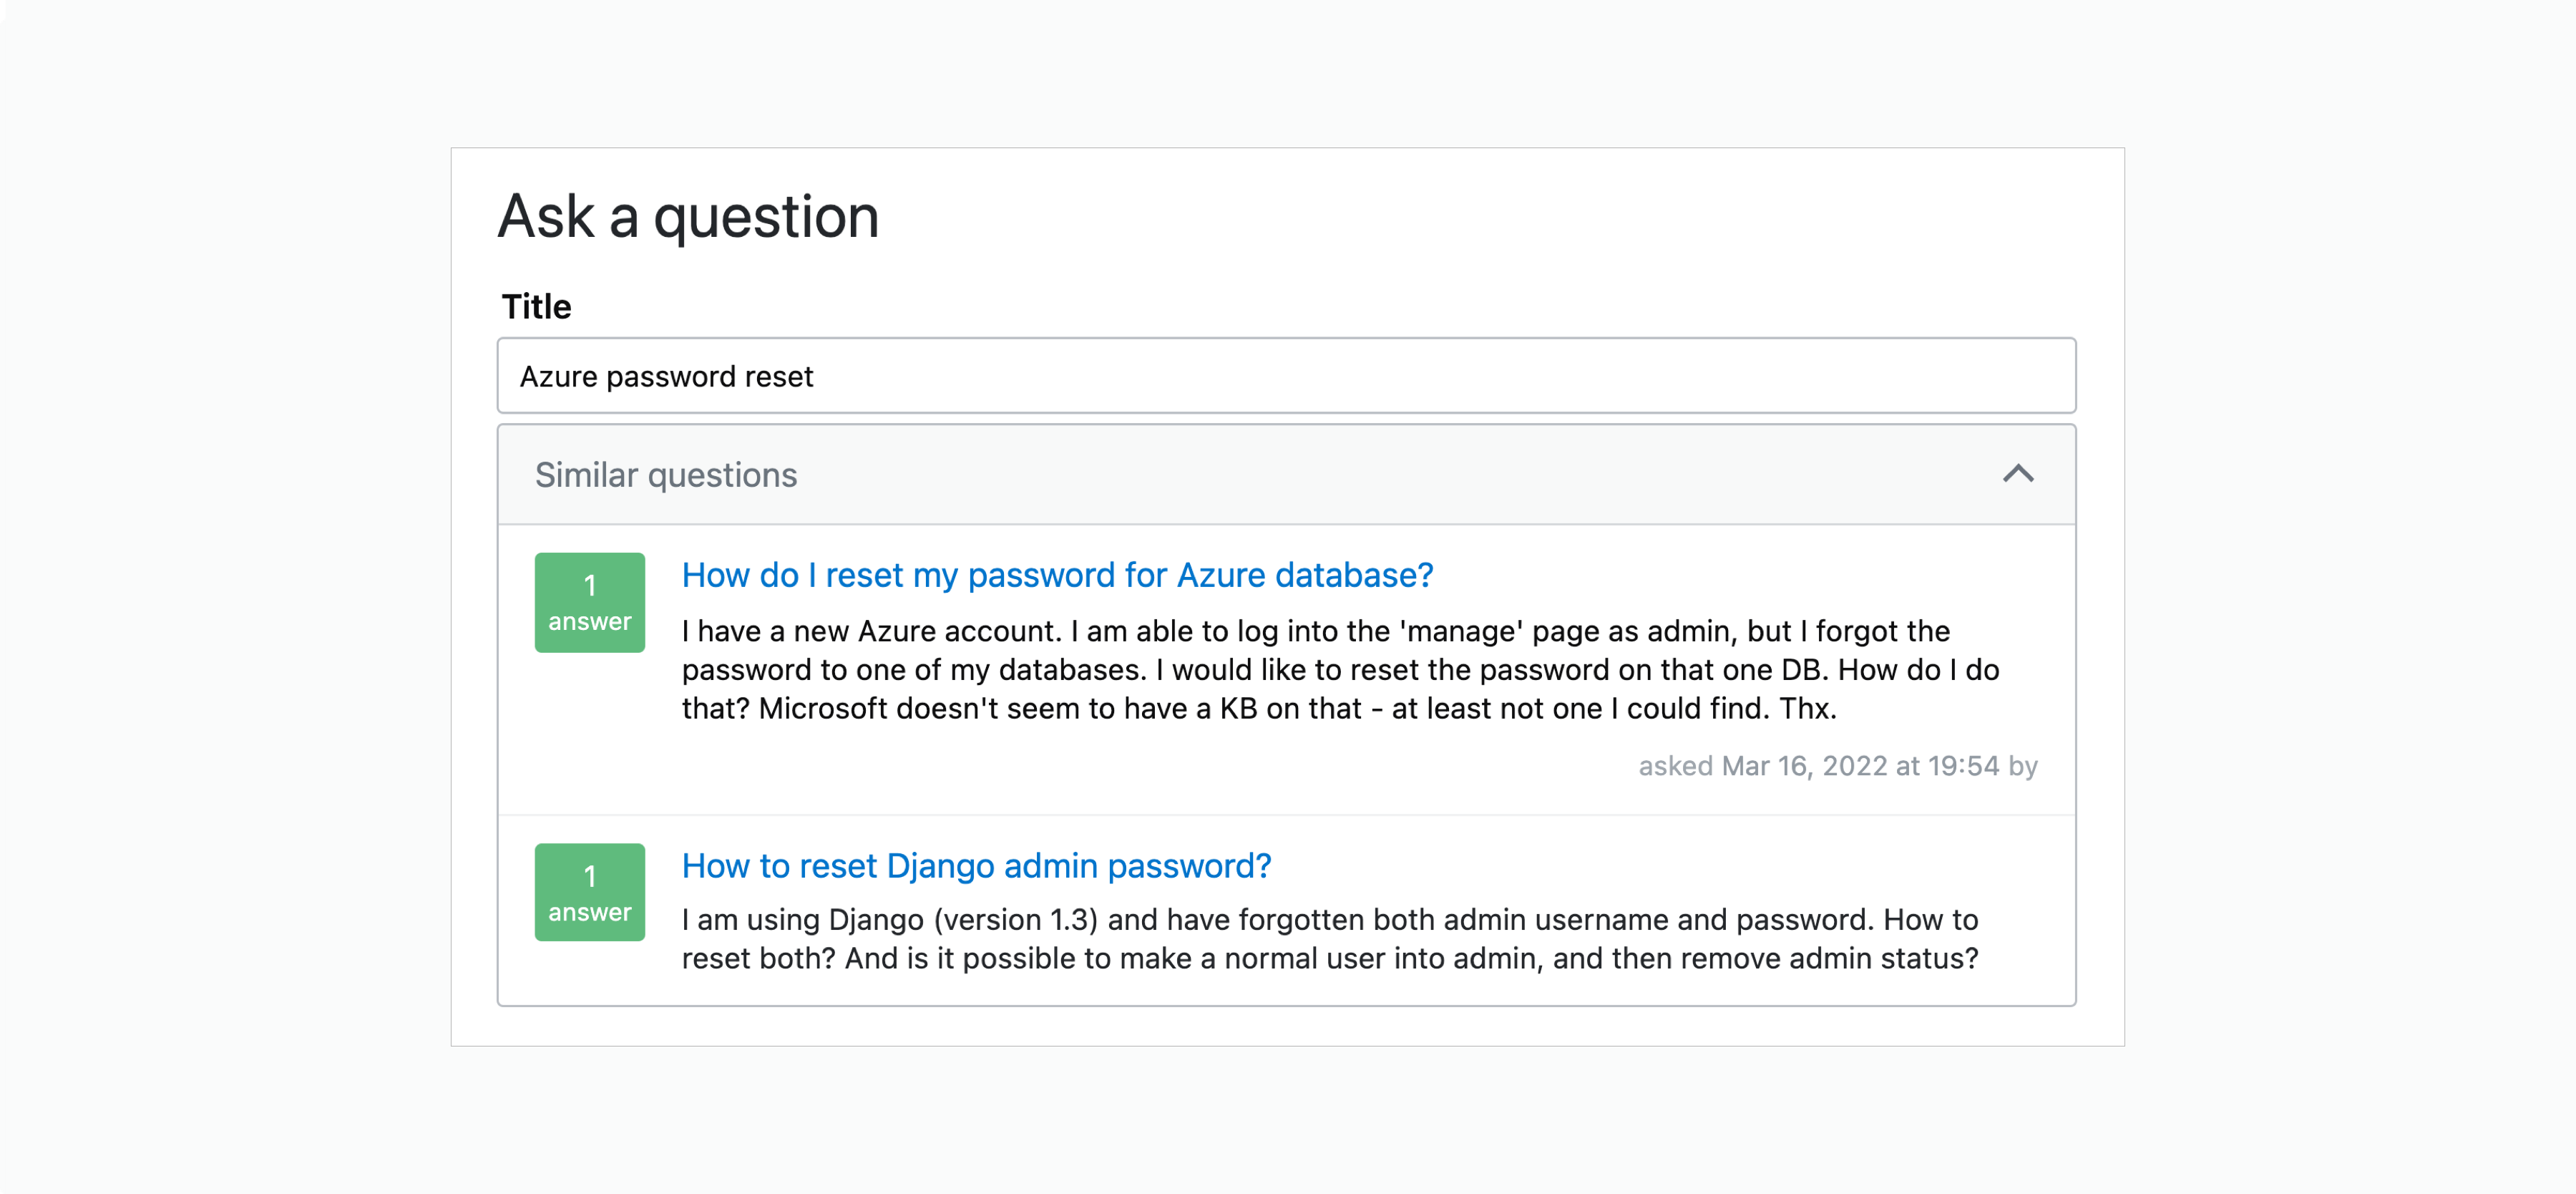The height and width of the screenshot is (1194, 2576).
Task: Open 'How do I reset my password for Azure database?'
Action: 1057,575
